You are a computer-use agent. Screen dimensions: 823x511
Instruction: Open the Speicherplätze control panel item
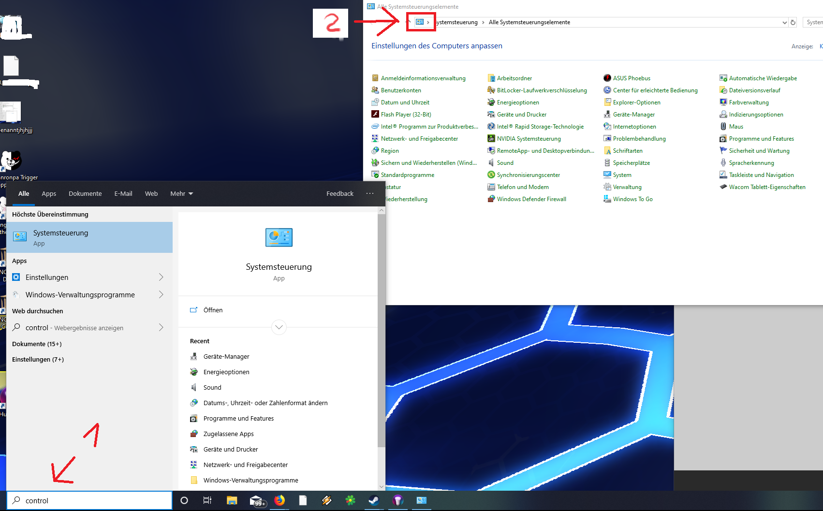tap(632, 163)
